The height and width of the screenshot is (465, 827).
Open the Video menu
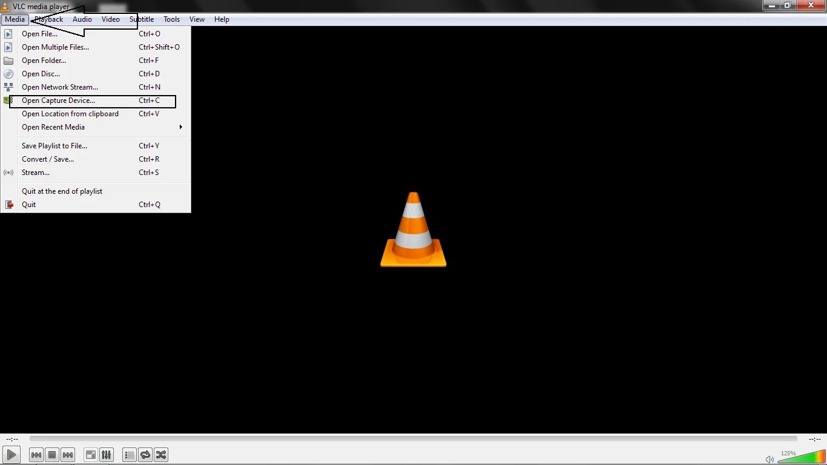[x=111, y=19]
